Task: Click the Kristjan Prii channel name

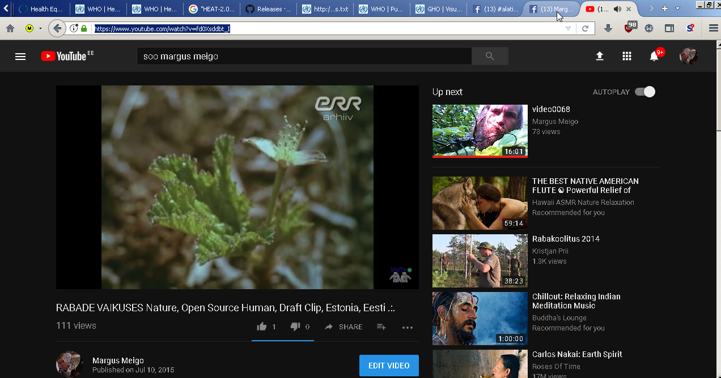Action: click(x=550, y=251)
